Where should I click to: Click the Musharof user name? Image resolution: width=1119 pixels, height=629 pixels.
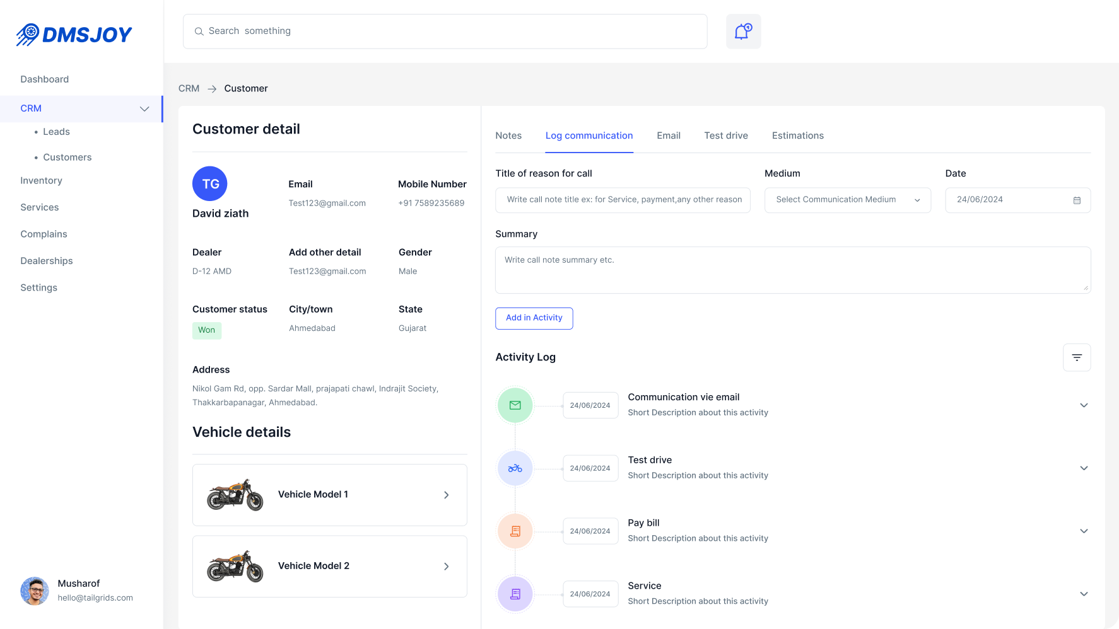79,584
